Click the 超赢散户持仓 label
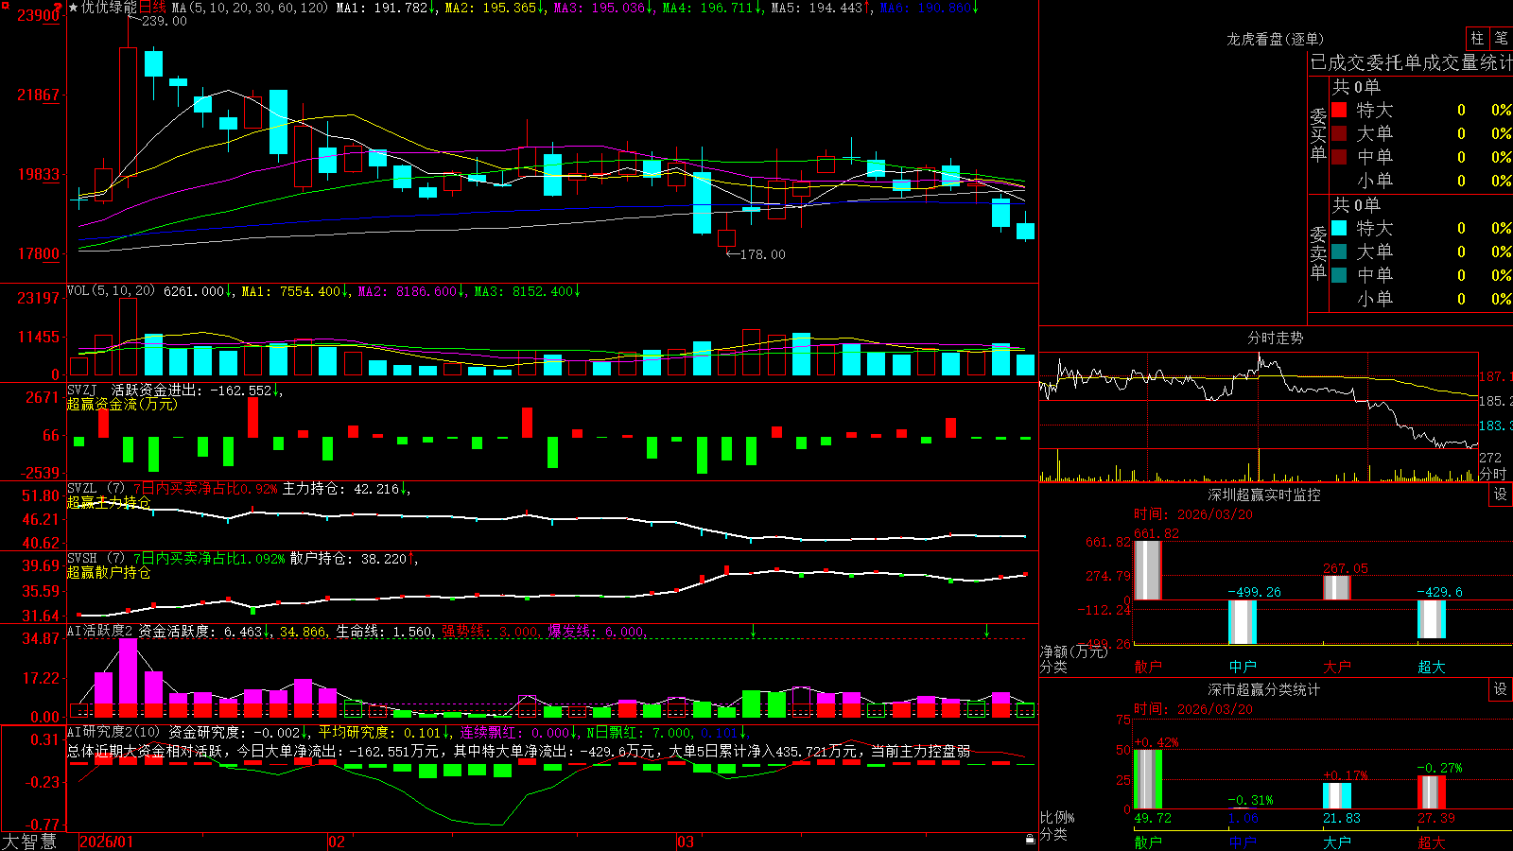The width and height of the screenshot is (1513, 851). (109, 572)
